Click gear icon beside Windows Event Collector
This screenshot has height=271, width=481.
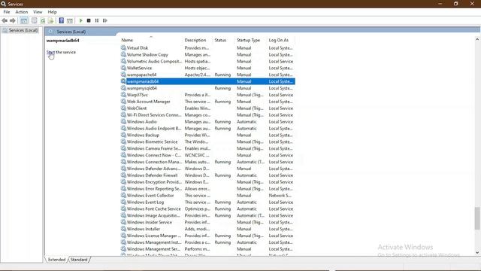pyautogui.click(x=123, y=196)
